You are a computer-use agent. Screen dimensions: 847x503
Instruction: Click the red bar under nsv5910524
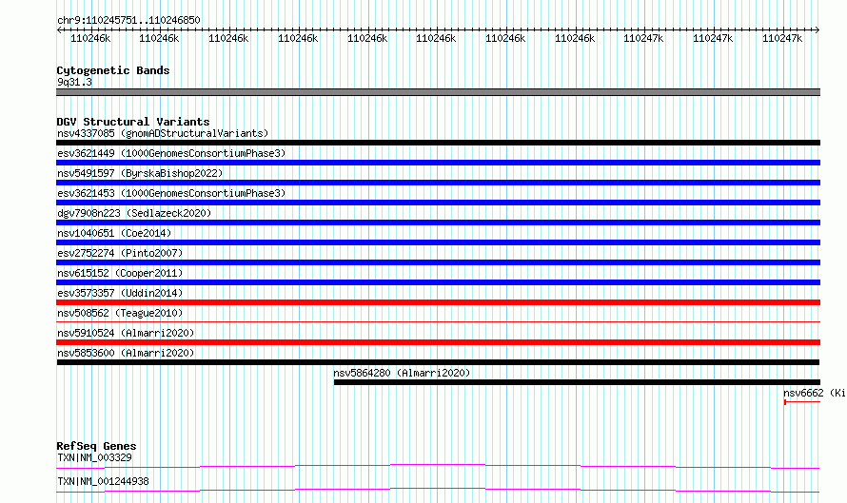(438, 342)
